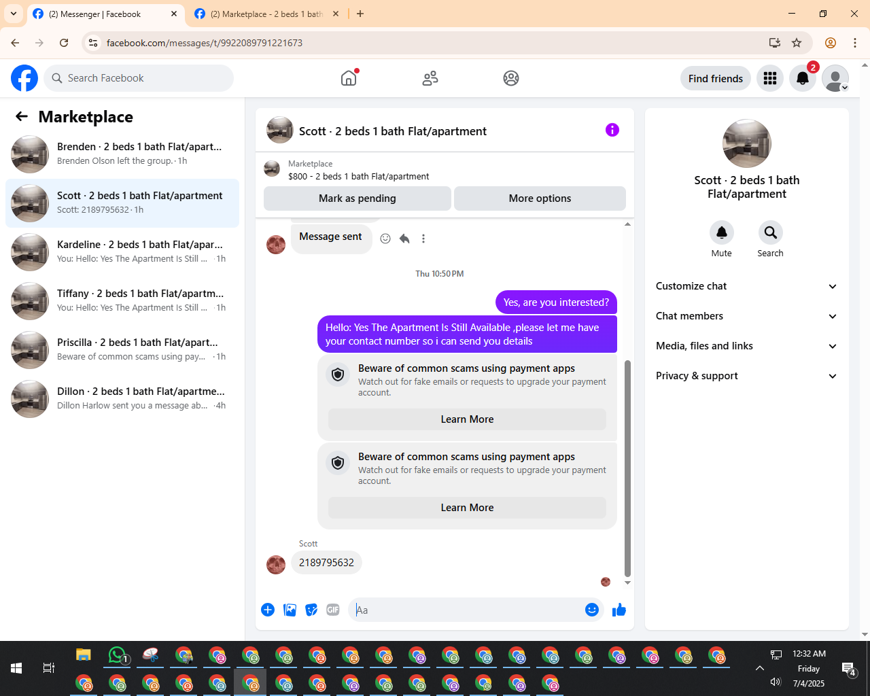Mute the conversation with bell icon
This screenshot has width=870, height=696.
coord(722,232)
